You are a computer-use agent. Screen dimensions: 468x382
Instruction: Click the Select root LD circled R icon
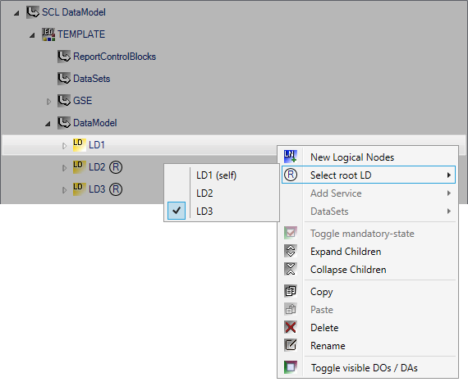291,175
